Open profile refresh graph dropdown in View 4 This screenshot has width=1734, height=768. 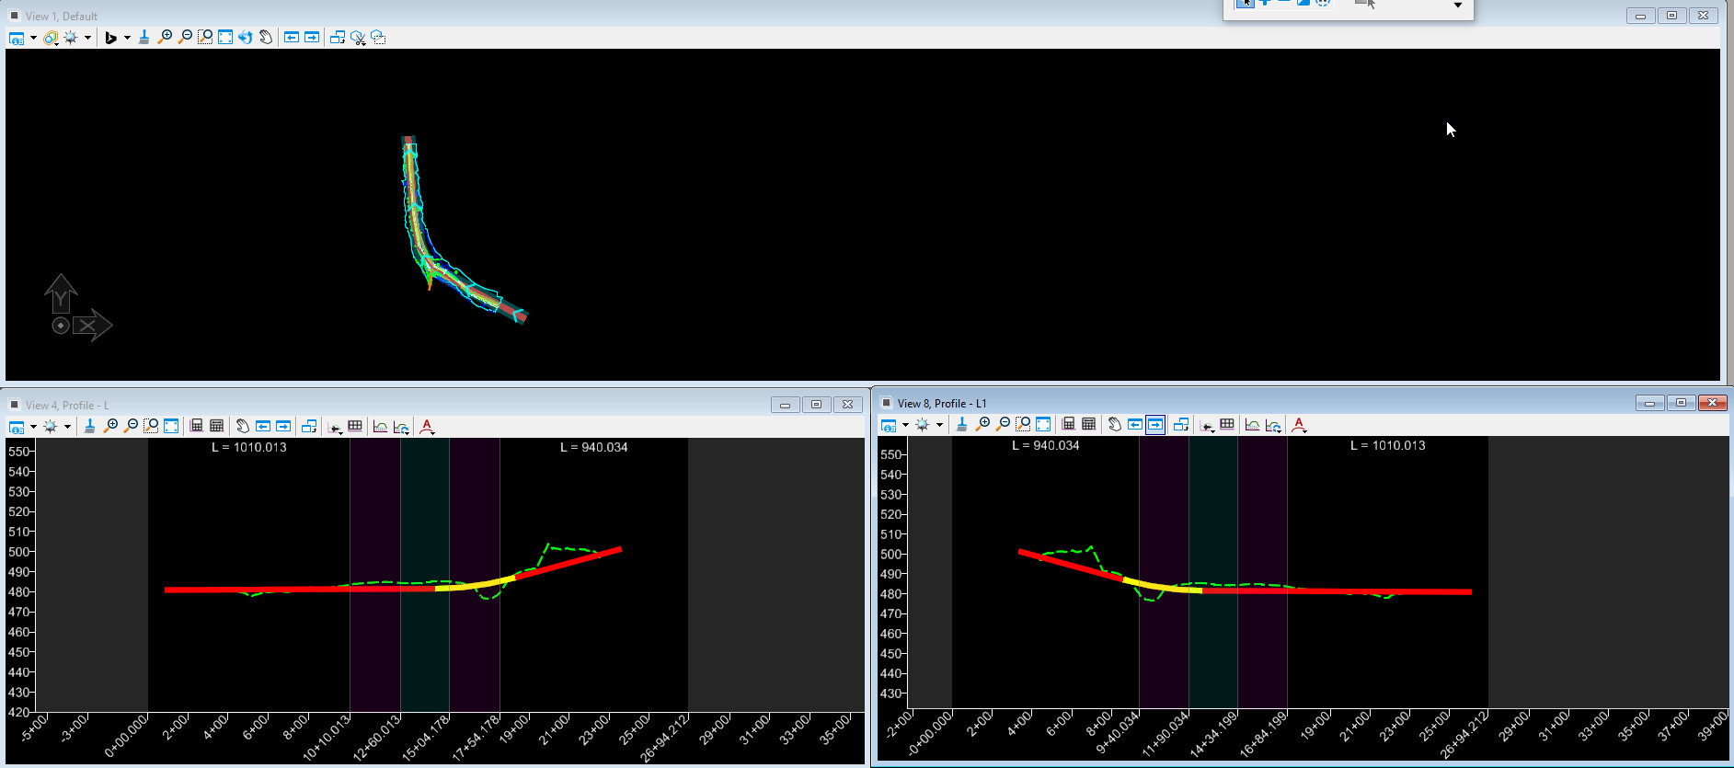coord(401,427)
